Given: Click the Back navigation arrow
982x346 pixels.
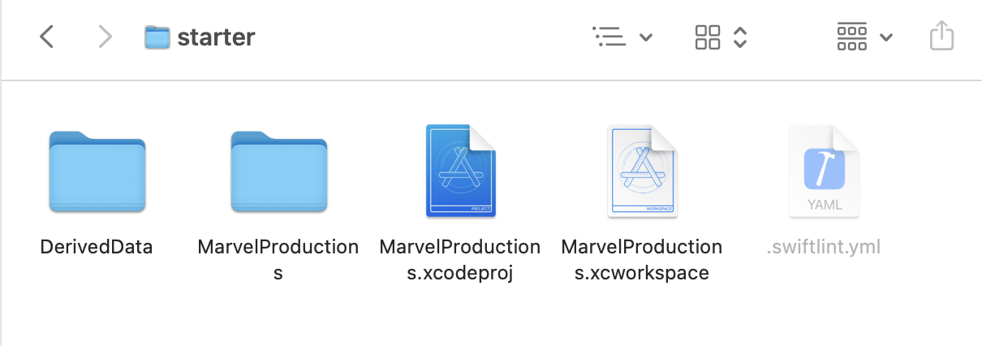Looking at the screenshot, I should tap(47, 37).
